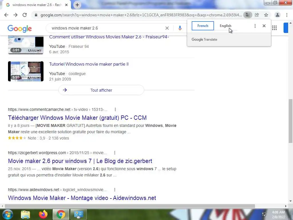The height and width of the screenshot is (220, 293).
Task: Open the Windows Start menu
Action: 7,214
